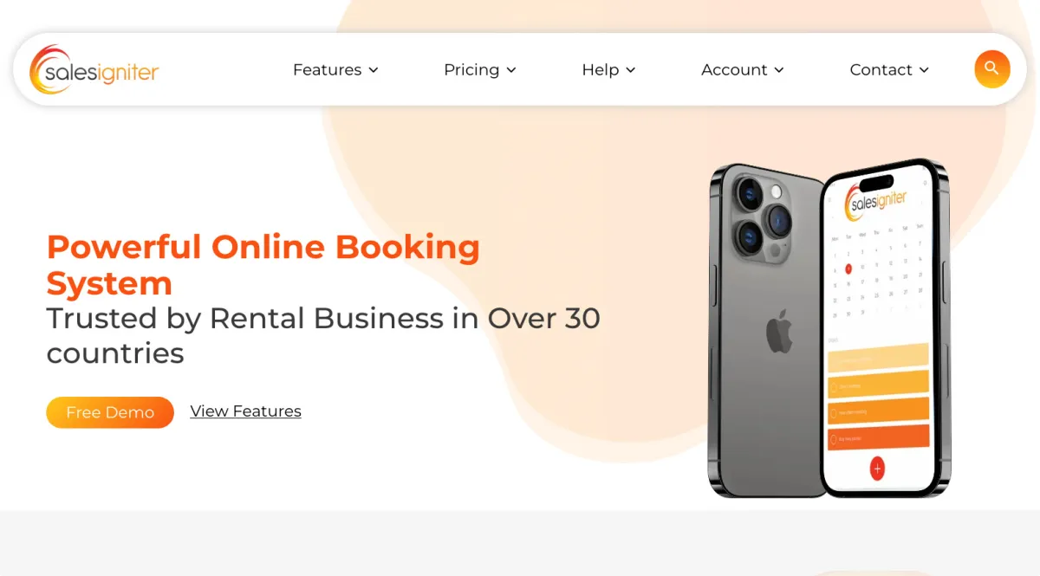Click the orange search magnifier icon
Image resolution: width=1040 pixels, height=576 pixels.
click(x=992, y=69)
